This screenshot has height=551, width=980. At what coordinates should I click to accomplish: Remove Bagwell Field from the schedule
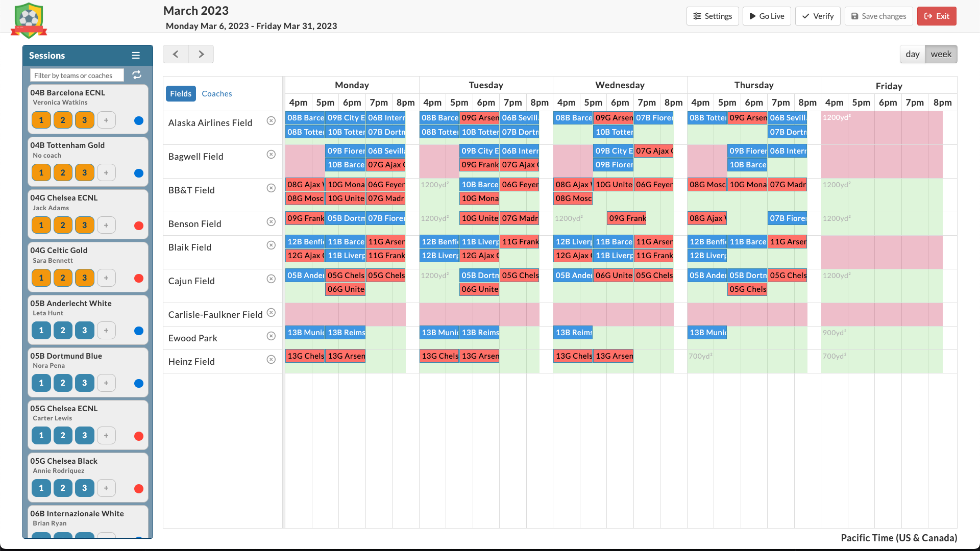tap(271, 154)
